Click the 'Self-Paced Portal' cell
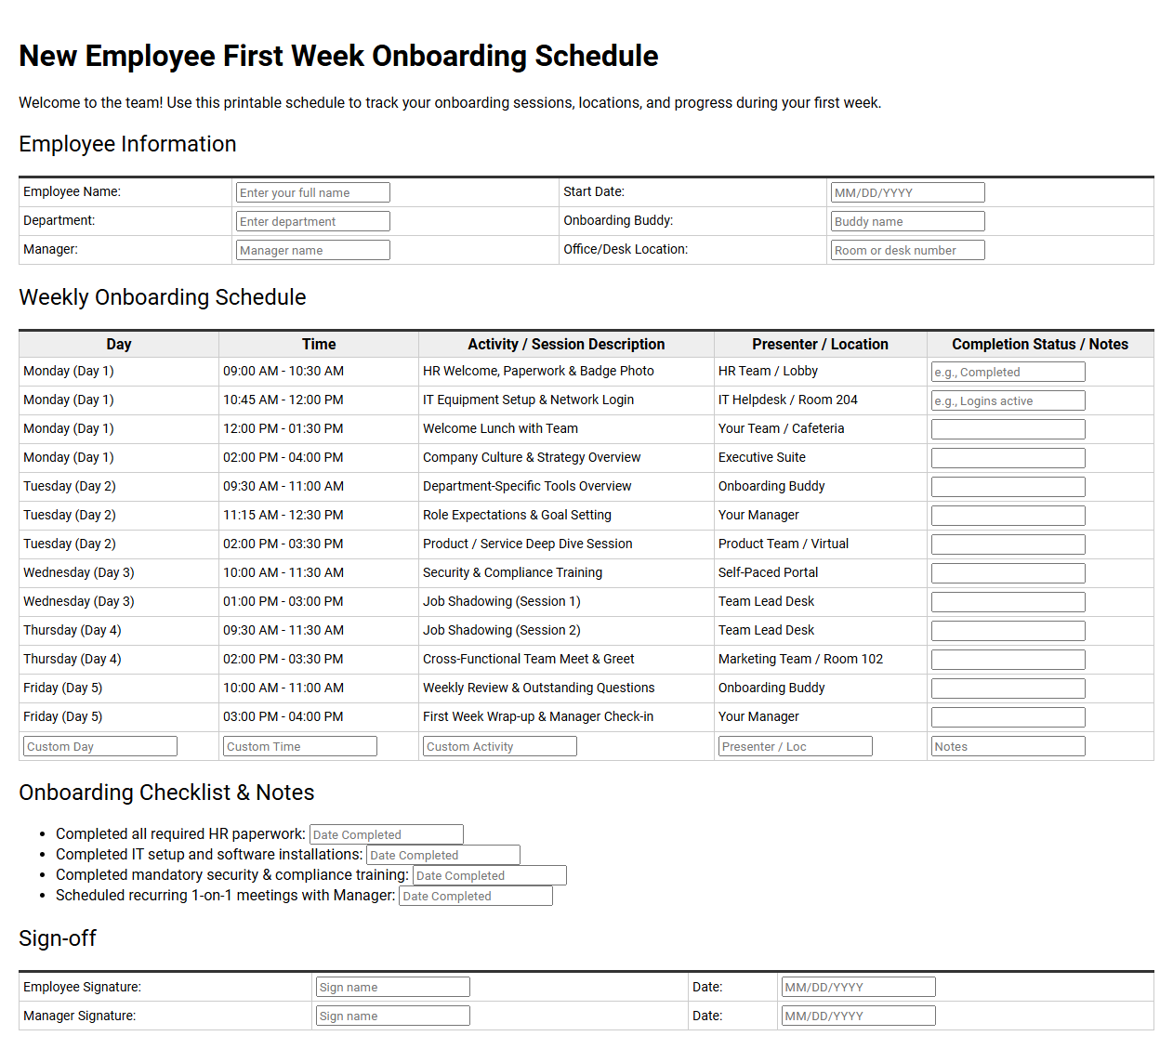The height and width of the screenshot is (1049, 1173). (821, 572)
